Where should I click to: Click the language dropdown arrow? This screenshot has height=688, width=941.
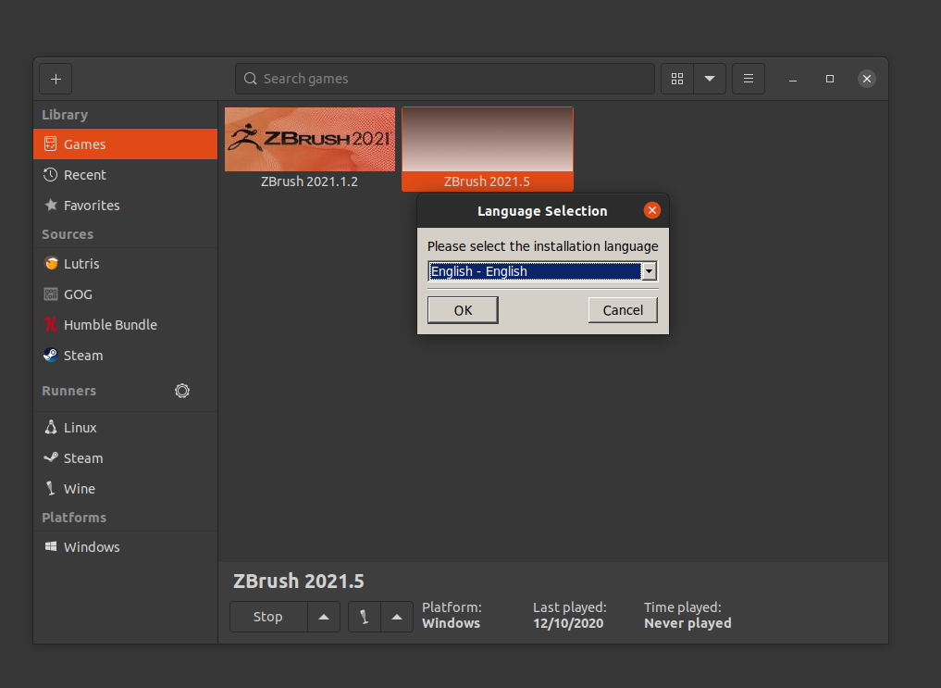[649, 271]
